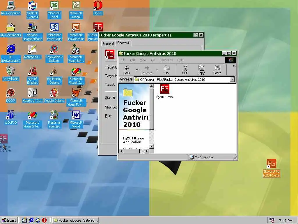Select the Microsoft Visual FoxPro shortcut
The width and height of the screenshot is (298, 224).
(76, 97)
